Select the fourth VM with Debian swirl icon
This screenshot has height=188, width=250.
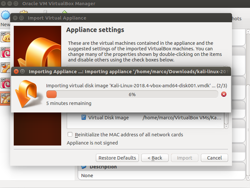coord(6,83)
